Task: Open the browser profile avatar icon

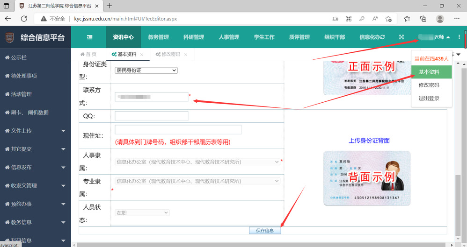Action: (440, 19)
